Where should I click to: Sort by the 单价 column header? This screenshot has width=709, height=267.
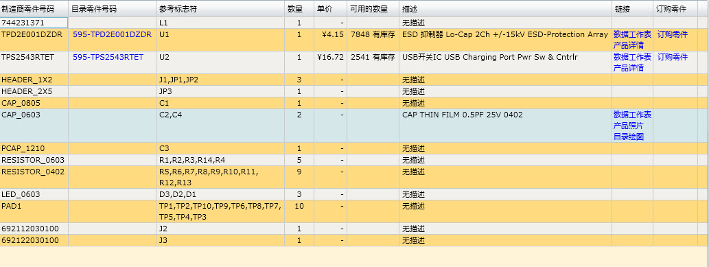point(331,9)
